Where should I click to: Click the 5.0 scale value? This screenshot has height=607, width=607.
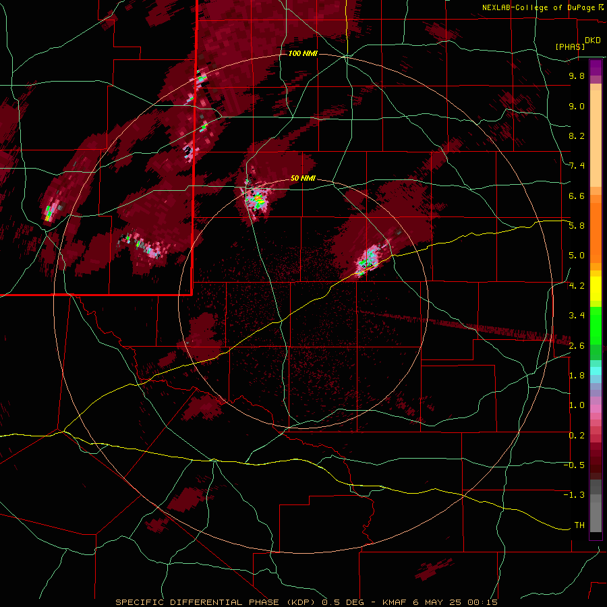pyautogui.click(x=577, y=256)
